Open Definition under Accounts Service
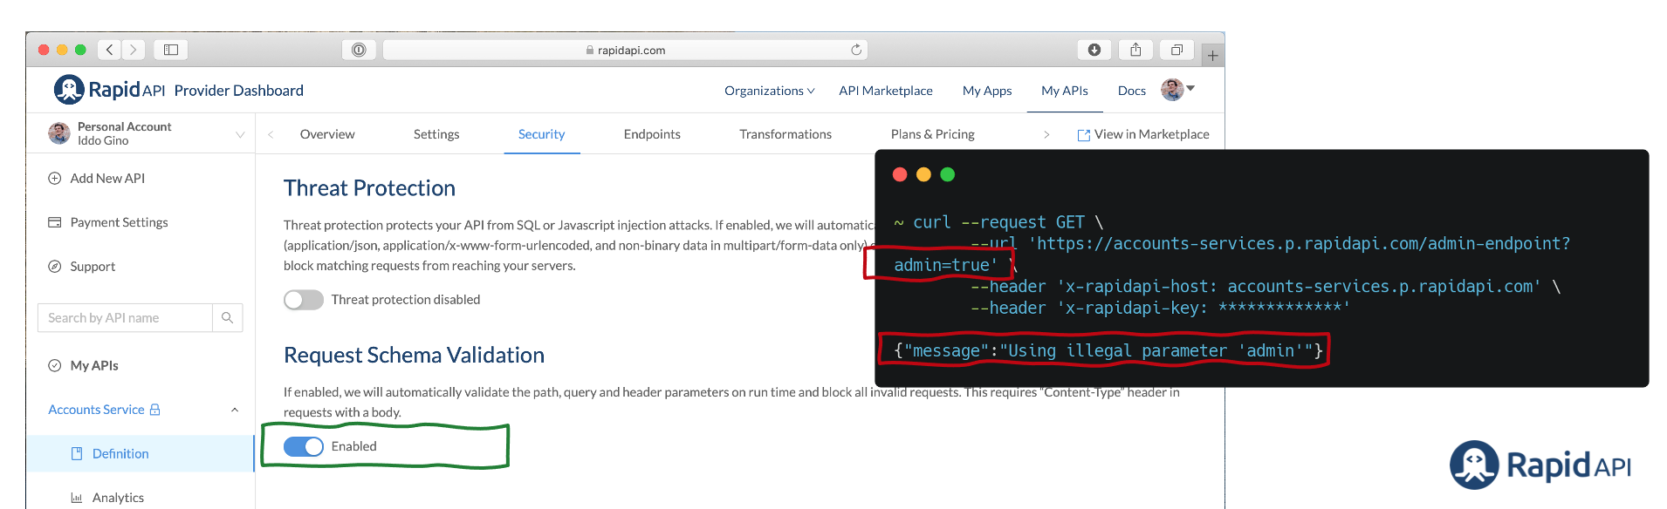 click(120, 453)
